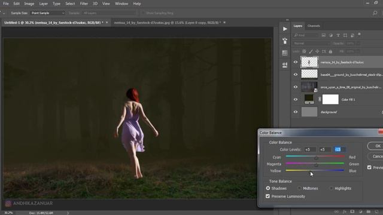
Task: Hide the nerissa_14 layer eye icon
Action: (x=296, y=62)
